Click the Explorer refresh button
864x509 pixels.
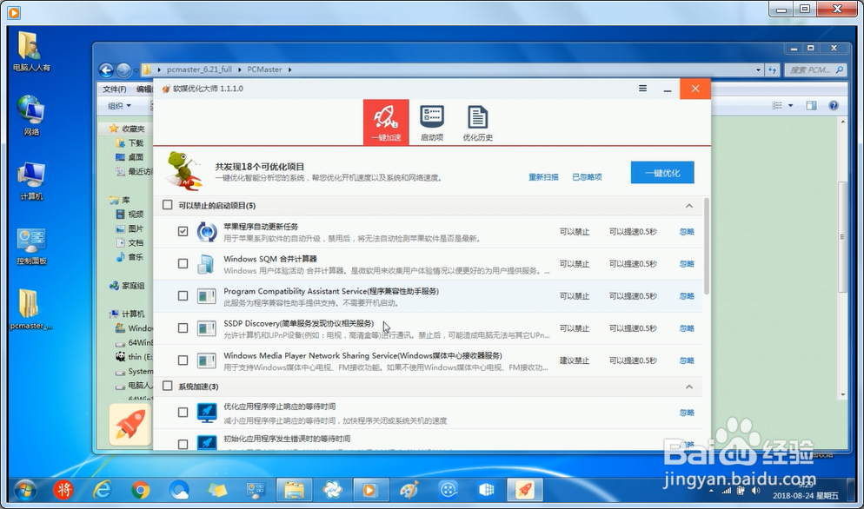click(x=772, y=70)
